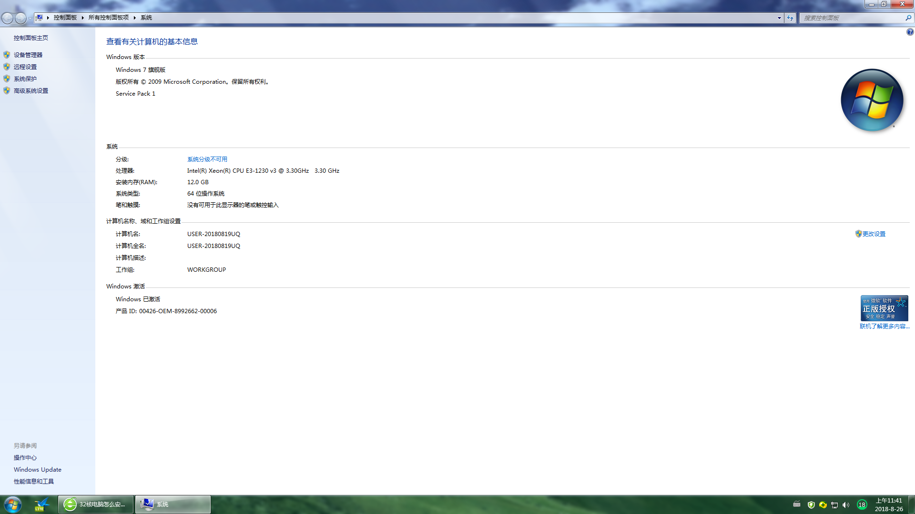Image resolution: width=915 pixels, height=514 pixels.
Task: Switch to 32核电脑怎么安 browser taskbar window
Action: click(x=96, y=504)
